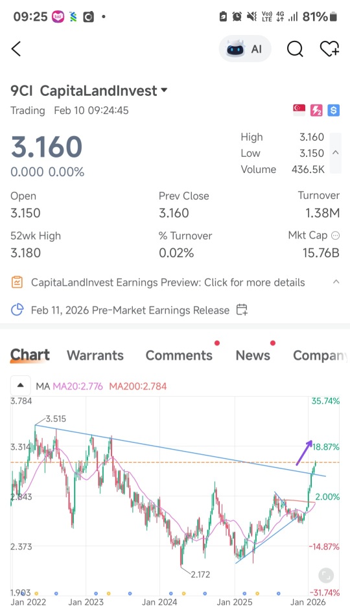Open Feb 11, 2026 Pre-Market Earnings Release

coord(130,310)
